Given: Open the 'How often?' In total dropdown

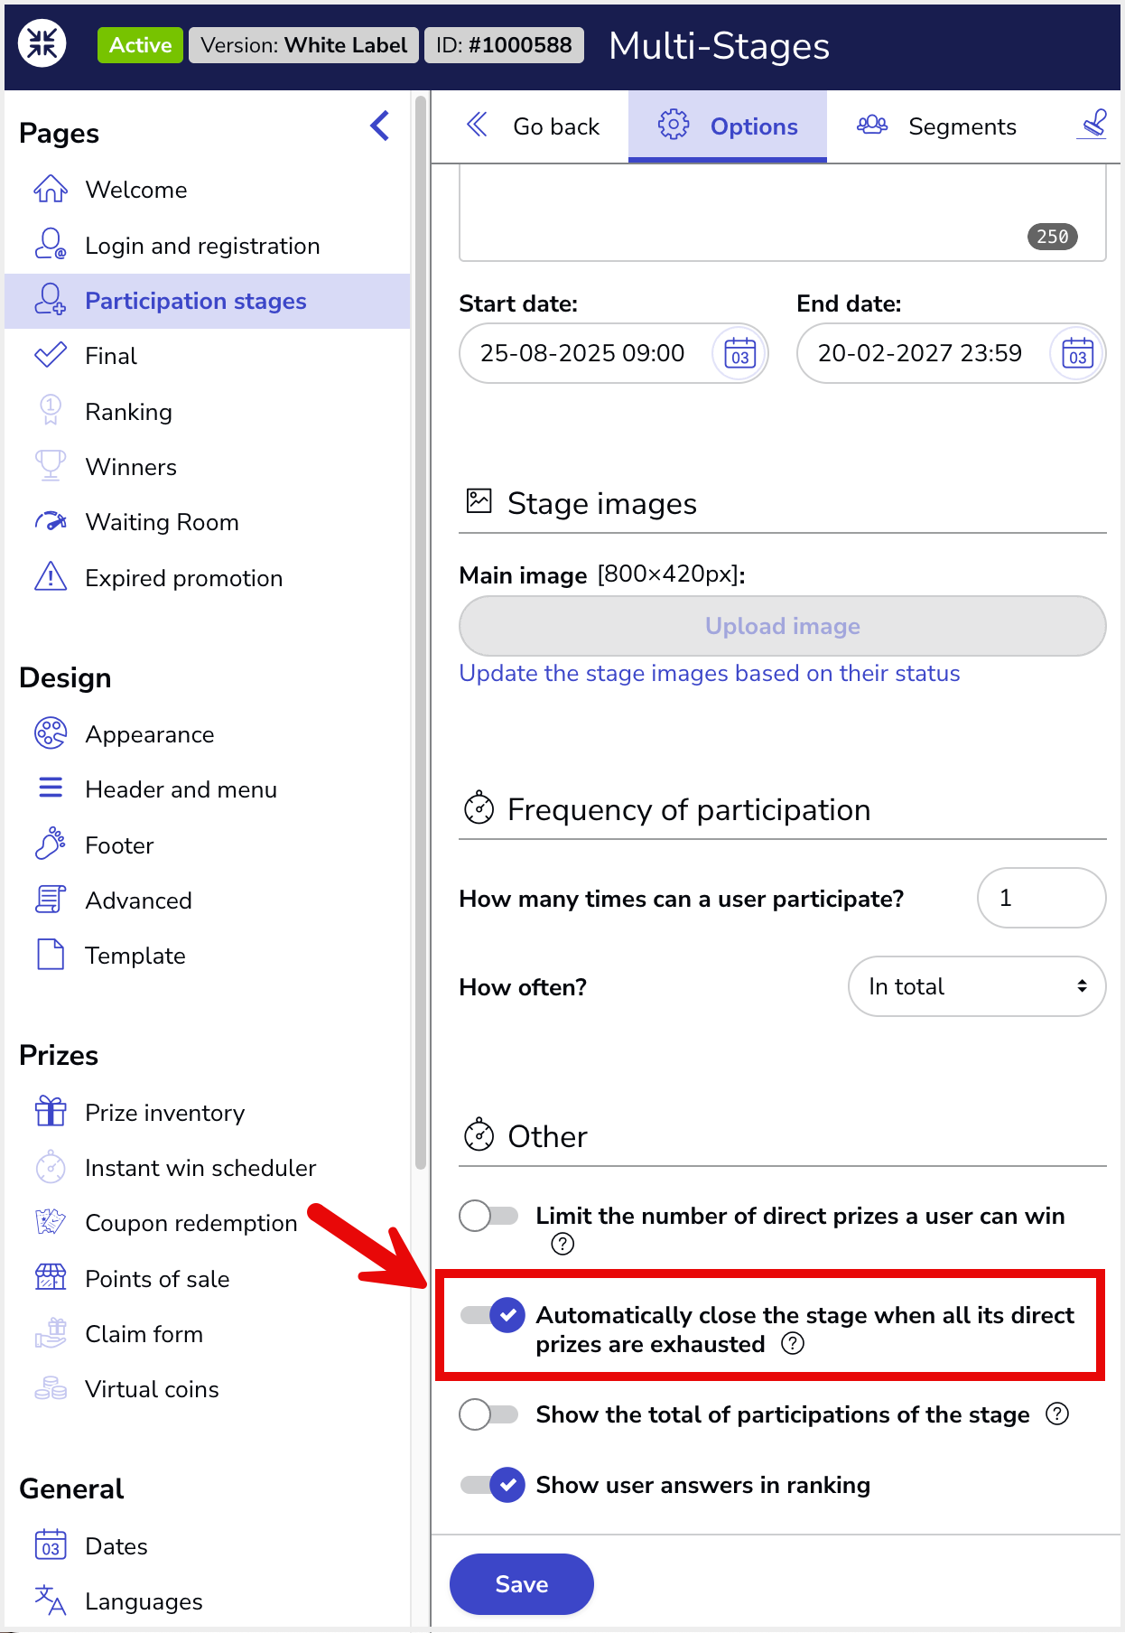Looking at the screenshot, I should coord(977,986).
